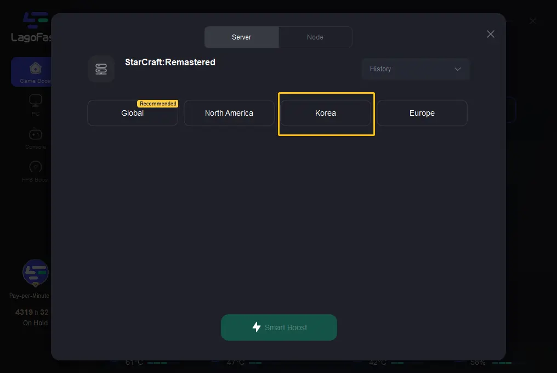The width and height of the screenshot is (557, 373).
Task: Click the Pay-per-Minute label
Action: click(x=30, y=296)
